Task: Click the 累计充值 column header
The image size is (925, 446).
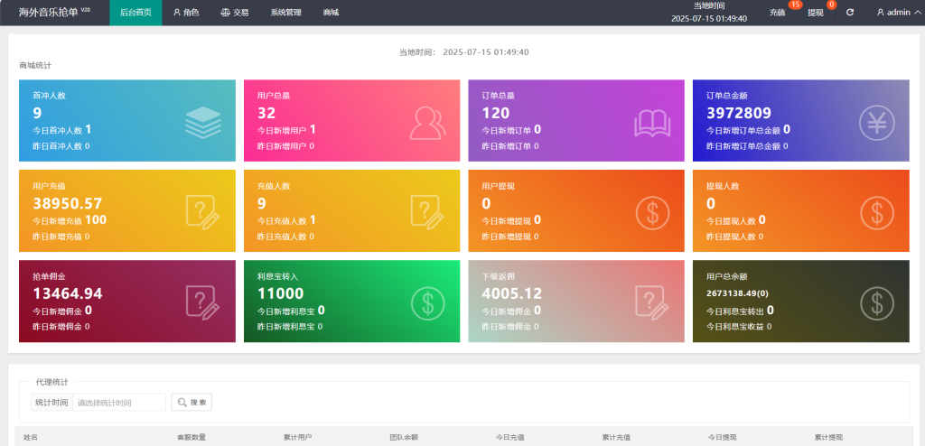Action: click(x=616, y=437)
